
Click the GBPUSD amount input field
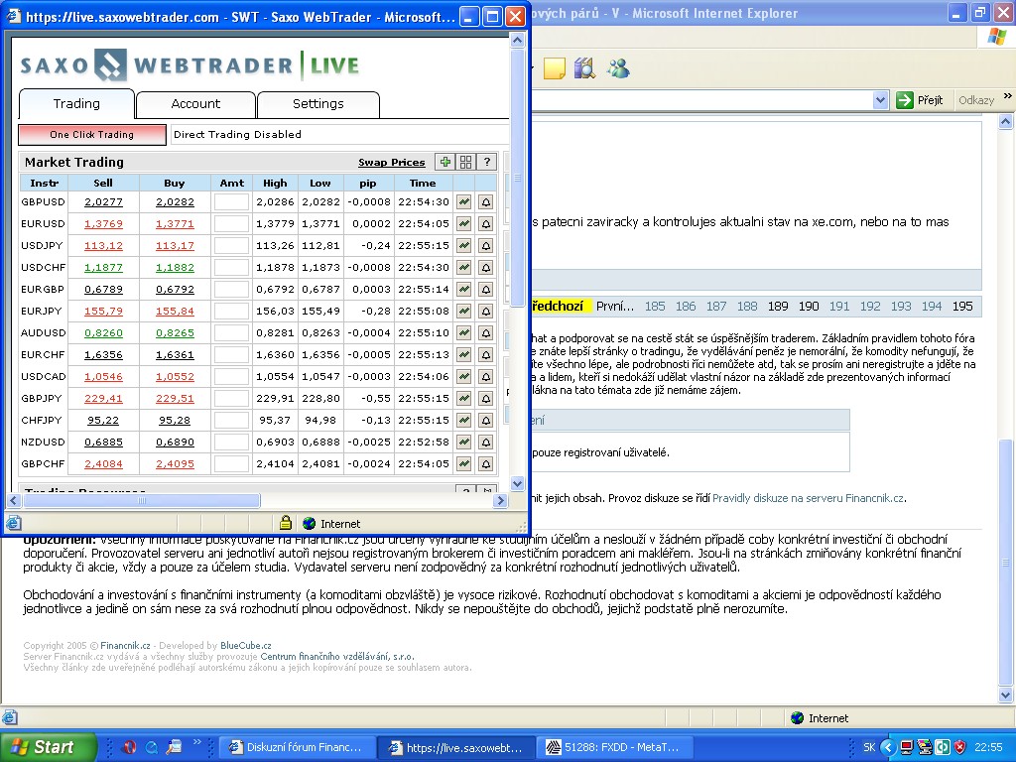pyautogui.click(x=231, y=202)
